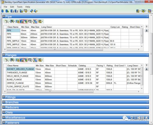The height and width of the screenshot is (125, 153).
Task: Collapse the Pipe section
Action: coord(147,16)
